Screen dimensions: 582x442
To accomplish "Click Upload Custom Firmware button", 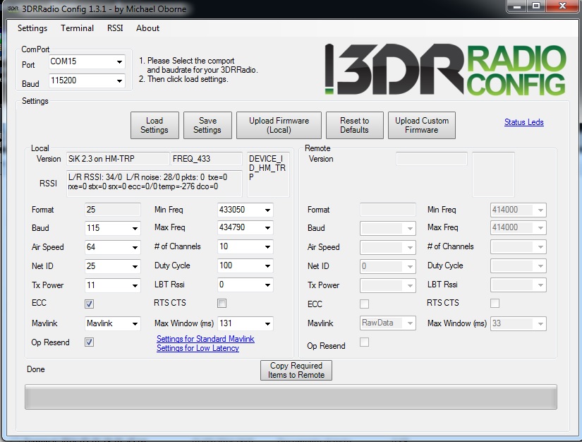I will pos(422,125).
